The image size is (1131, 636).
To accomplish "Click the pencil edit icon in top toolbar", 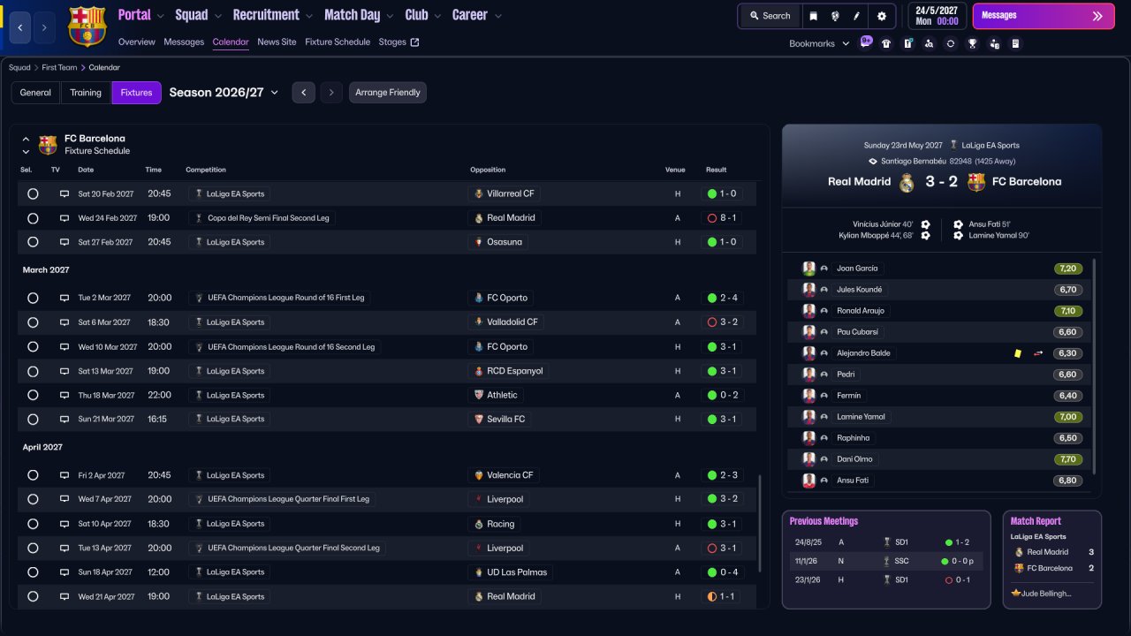I will point(856,16).
